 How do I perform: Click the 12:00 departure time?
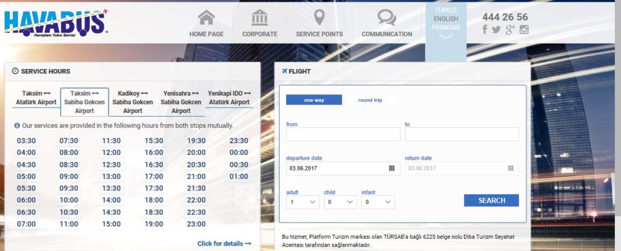[x=112, y=152]
